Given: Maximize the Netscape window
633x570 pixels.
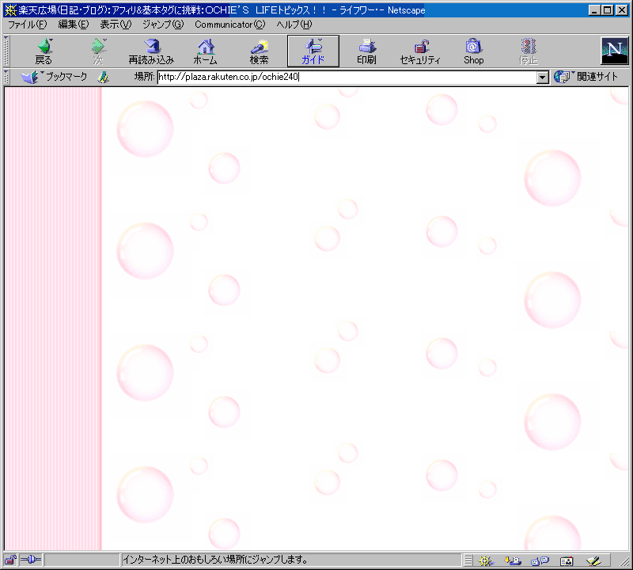Looking at the screenshot, I should pyautogui.click(x=608, y=10).
